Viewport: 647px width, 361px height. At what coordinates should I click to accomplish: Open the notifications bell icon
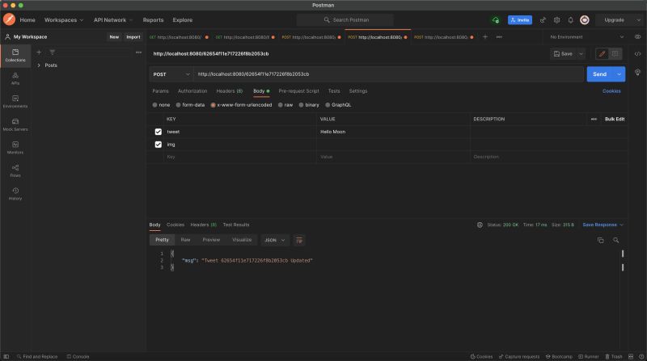[x=570, y=19]
